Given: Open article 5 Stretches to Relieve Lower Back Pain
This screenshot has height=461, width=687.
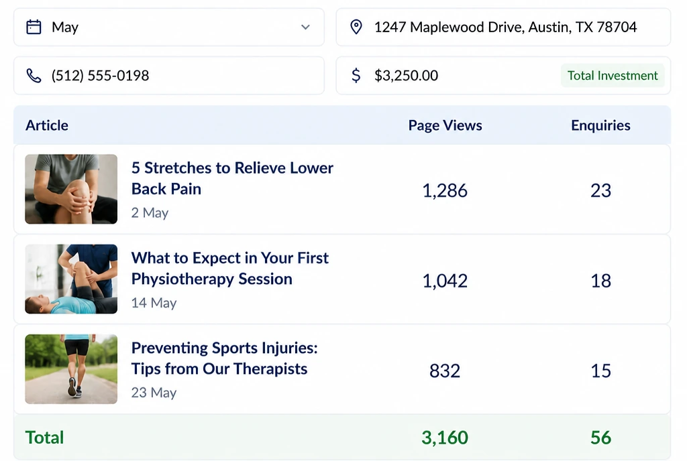Looking at the screenshot, I should [232, 178].
